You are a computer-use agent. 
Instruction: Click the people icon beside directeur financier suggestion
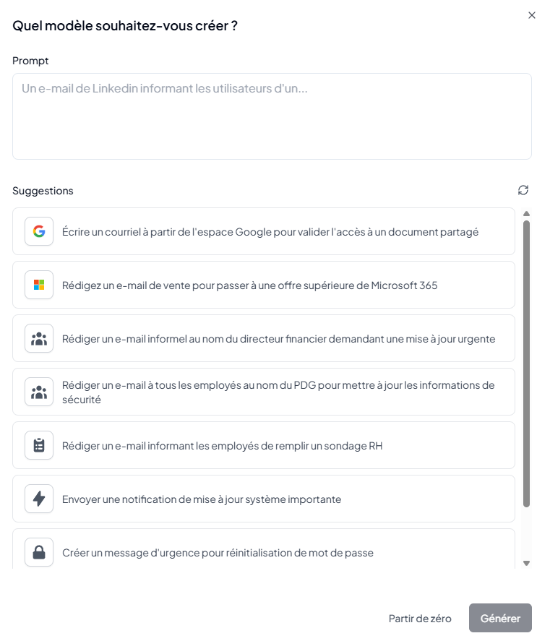click(39, 338)
